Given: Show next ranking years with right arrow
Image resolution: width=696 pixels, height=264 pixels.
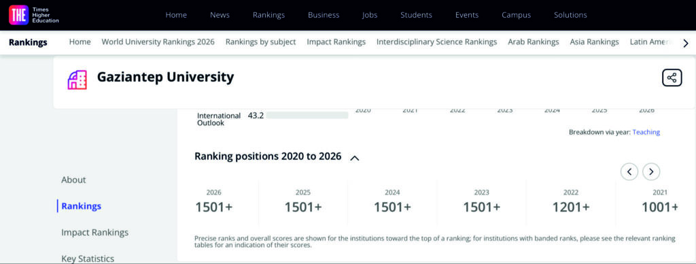Looking at the screenshot, I should click(651, 171).
